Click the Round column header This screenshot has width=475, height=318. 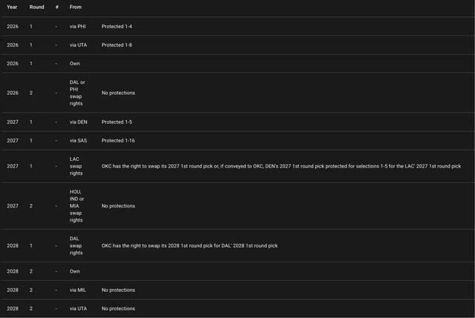pyautogui.click(x=36, y=7)
